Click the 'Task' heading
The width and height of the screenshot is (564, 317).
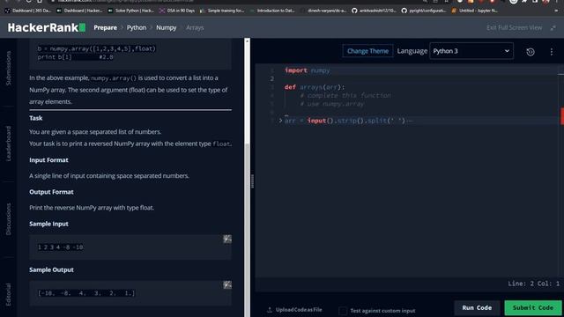coord(36,118)
